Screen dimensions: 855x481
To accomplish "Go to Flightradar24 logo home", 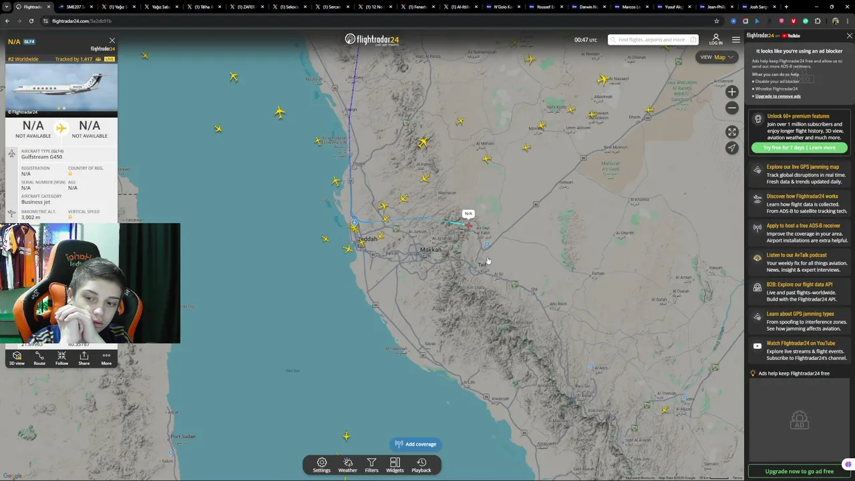I will click(x=372, y=39).
